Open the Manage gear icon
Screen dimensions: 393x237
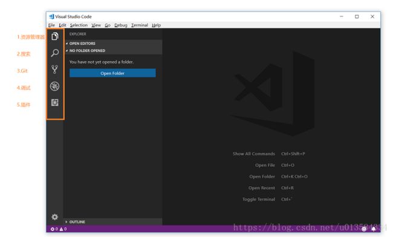coord(54,216)
